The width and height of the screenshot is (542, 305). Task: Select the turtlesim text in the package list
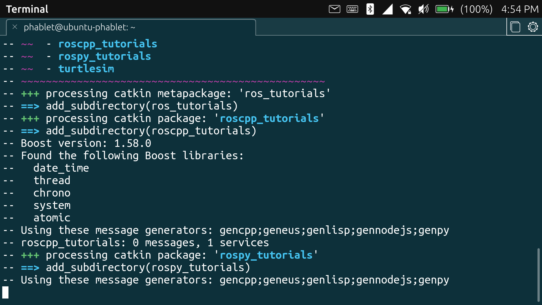point(86,69)
